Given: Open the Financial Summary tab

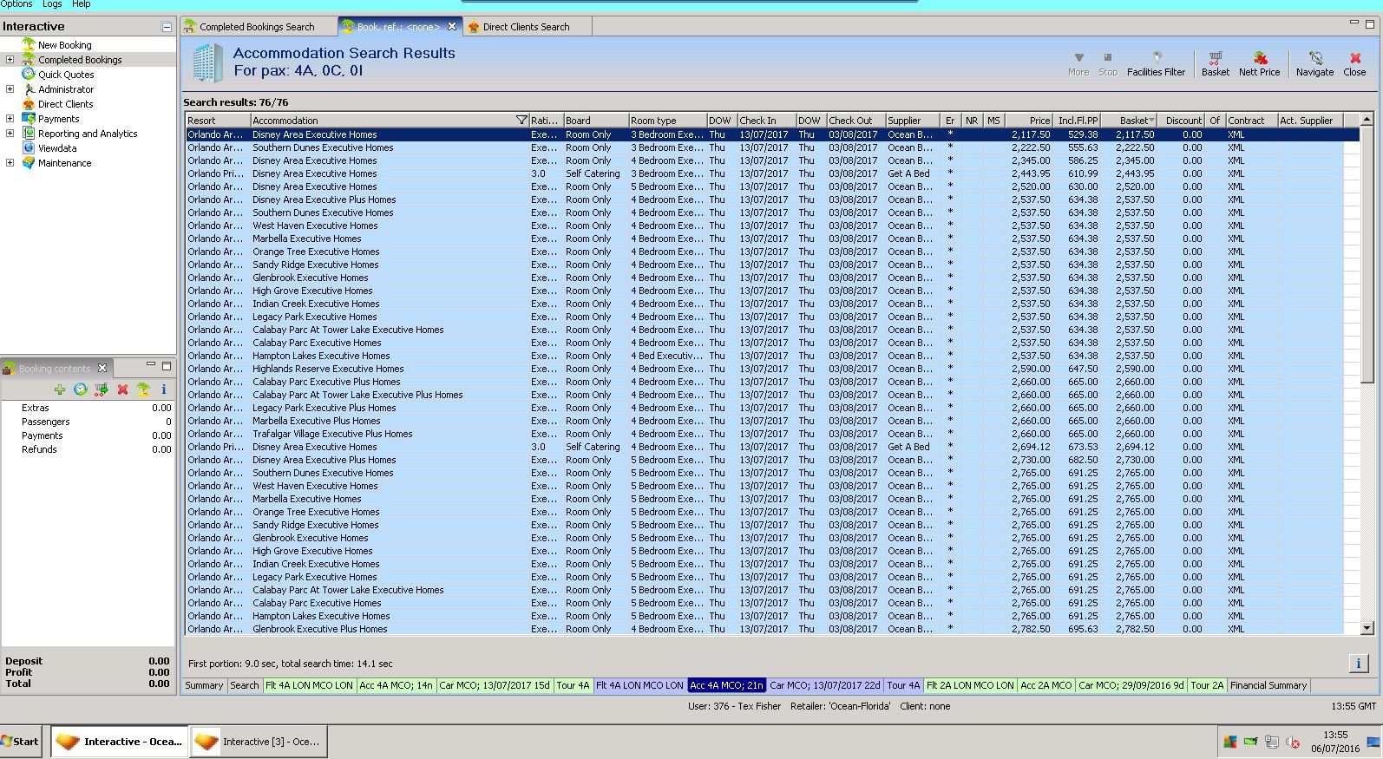Looking at the screenshot, I should click(1268, 685).
